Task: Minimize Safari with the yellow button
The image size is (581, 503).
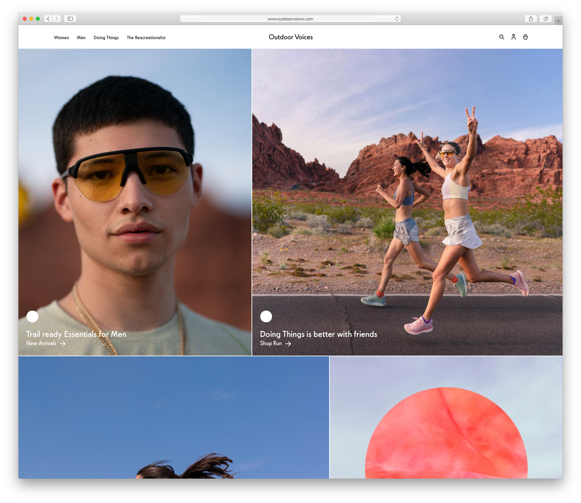Action: (31, 19)
